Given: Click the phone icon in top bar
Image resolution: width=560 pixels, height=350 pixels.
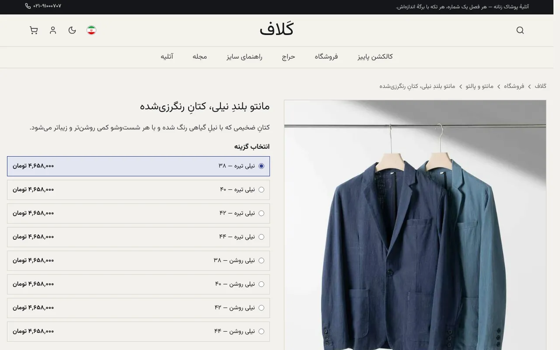Looking at the screenshot, I should click(x=28, y=6).
